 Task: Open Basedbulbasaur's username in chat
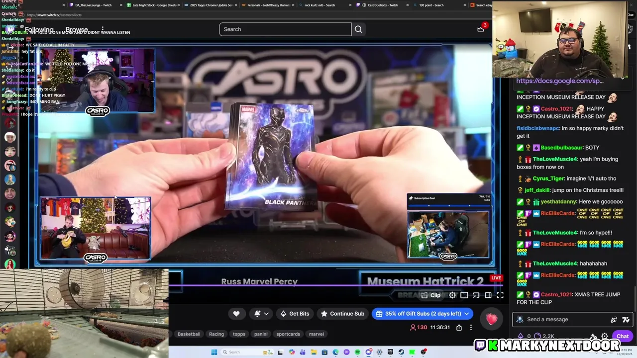(x=561, y=148)
